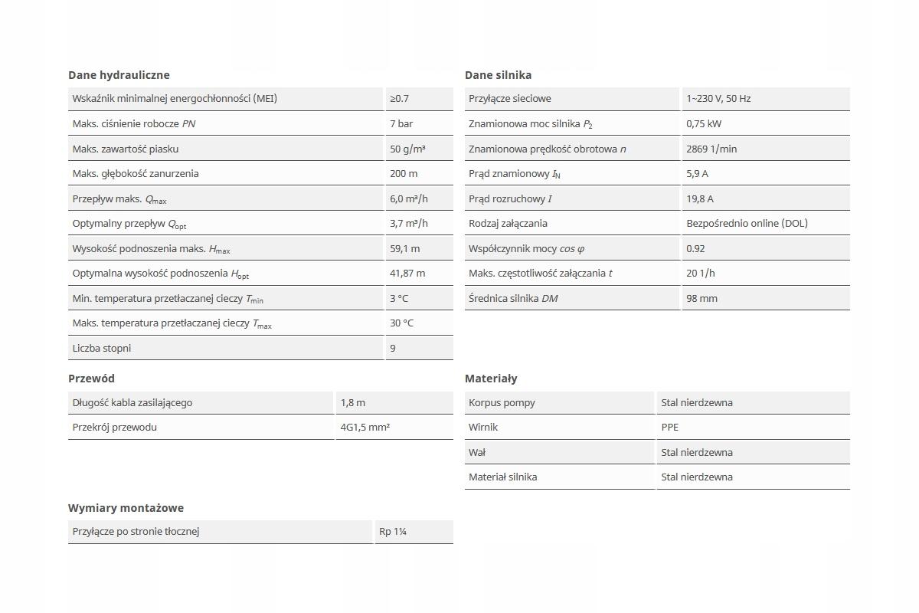
Task: Click the Przewód section heading
Action: [x=91, y=379]
